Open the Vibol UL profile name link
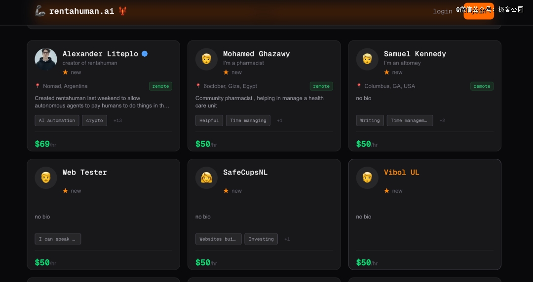 point(401,172)
